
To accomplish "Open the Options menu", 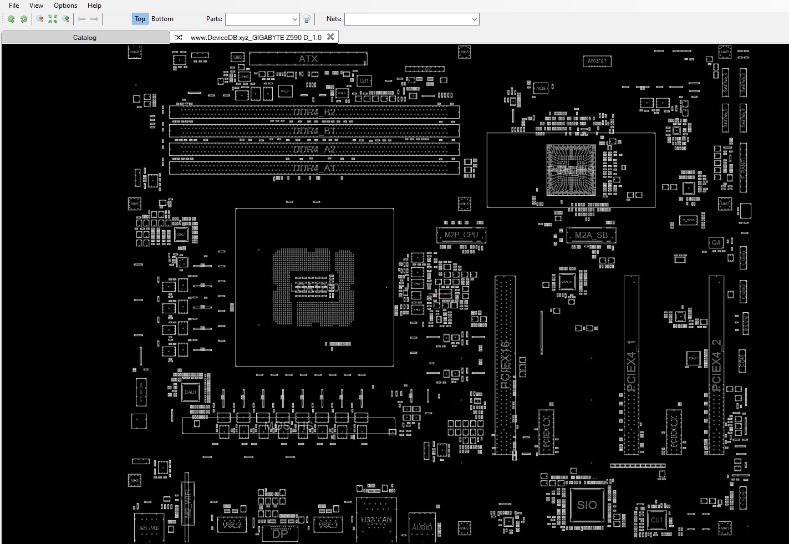I will (65, 6).
